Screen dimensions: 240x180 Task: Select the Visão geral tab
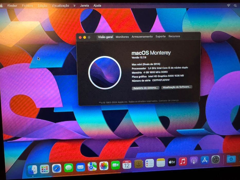pos(105,37)
